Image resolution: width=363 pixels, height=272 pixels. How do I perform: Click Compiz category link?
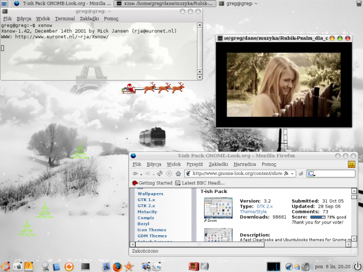[146, 218]
